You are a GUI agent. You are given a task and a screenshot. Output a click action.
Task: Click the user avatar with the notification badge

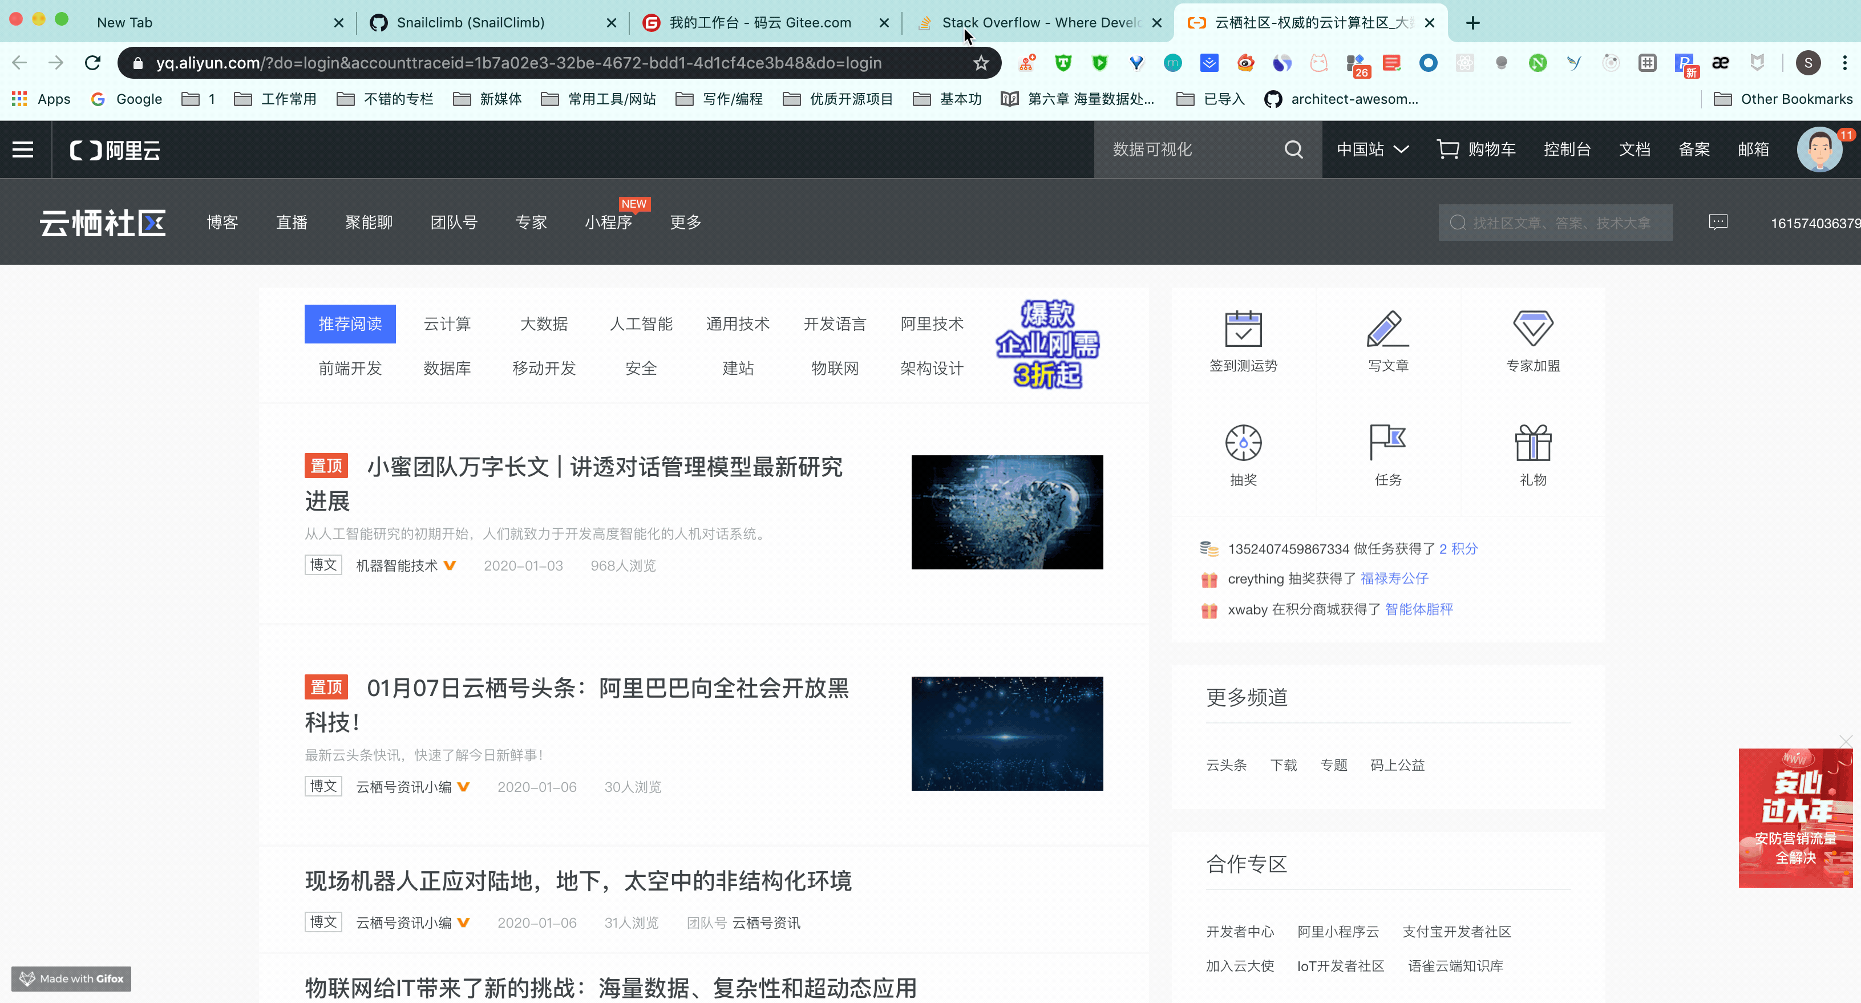[x=1819, y=149]
